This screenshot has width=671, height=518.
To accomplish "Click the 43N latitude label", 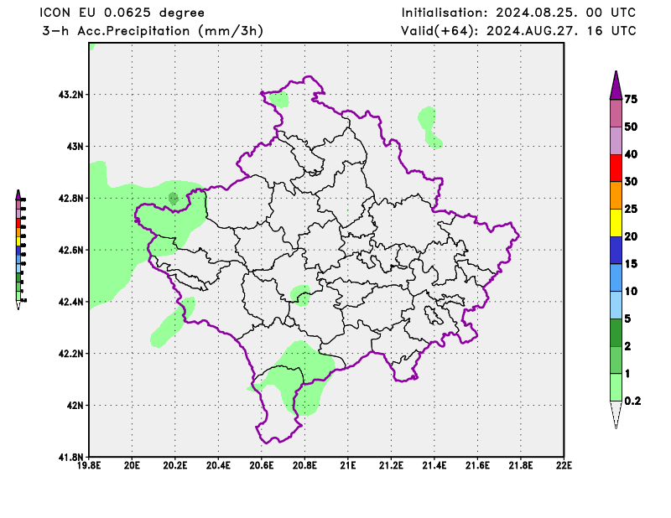I will point(75,147).
